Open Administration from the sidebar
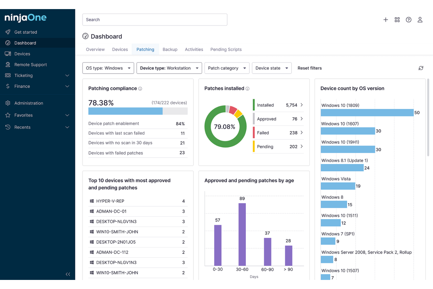Image resolution: width=433 pixels, height=289 pixels. coord(29,103)
